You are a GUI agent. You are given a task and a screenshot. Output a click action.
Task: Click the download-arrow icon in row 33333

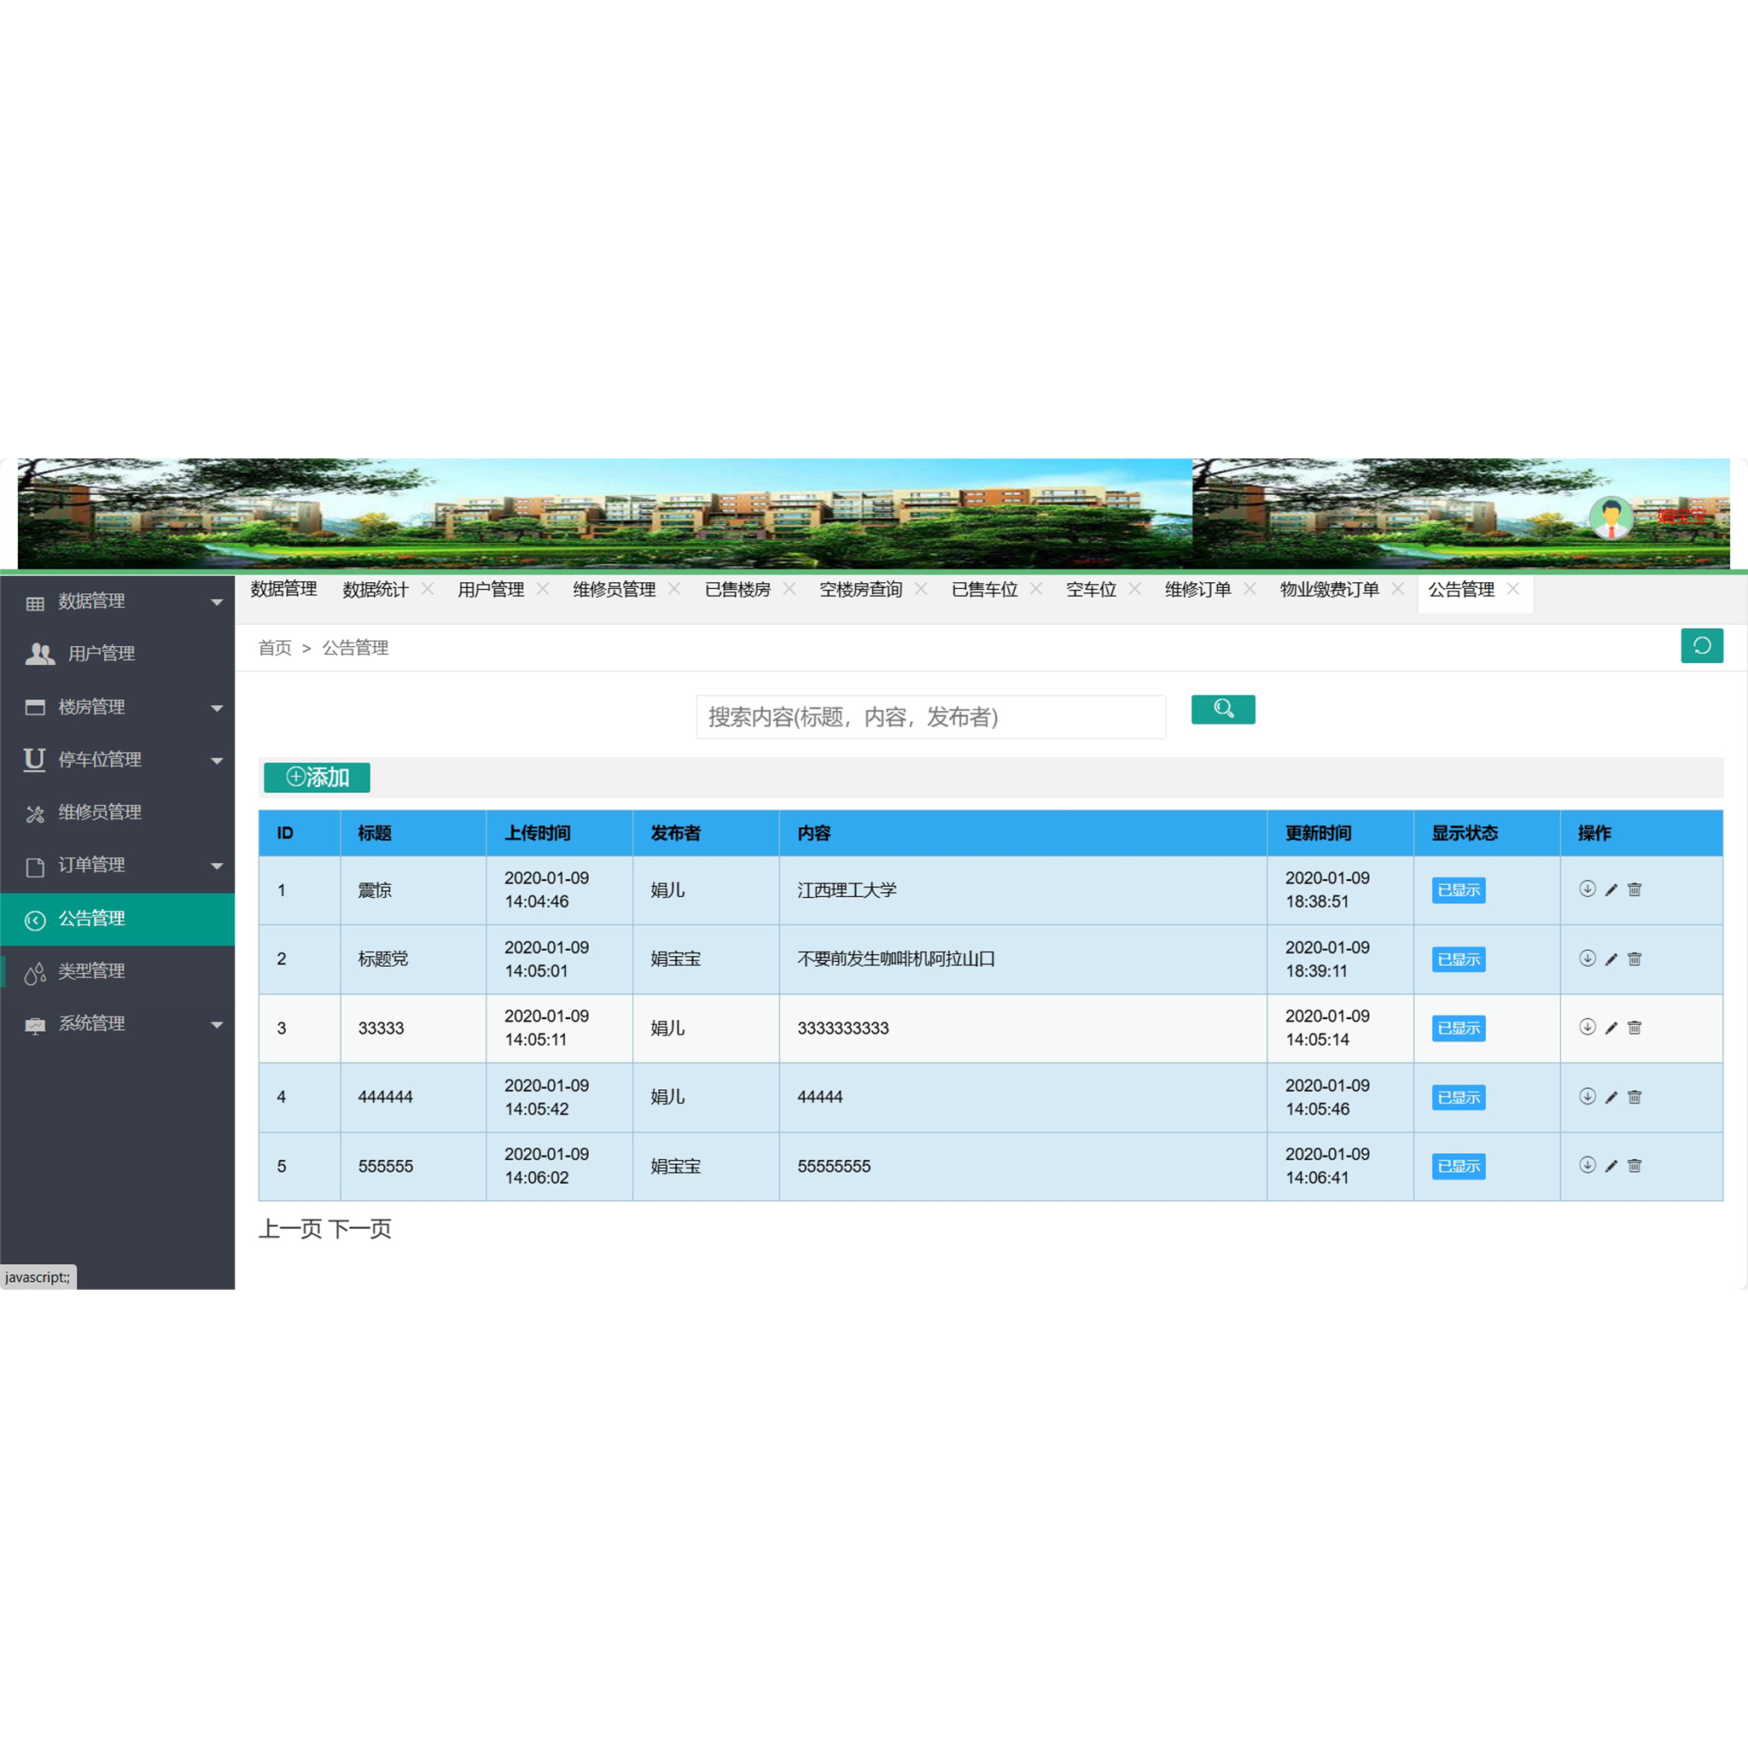1587,1027
